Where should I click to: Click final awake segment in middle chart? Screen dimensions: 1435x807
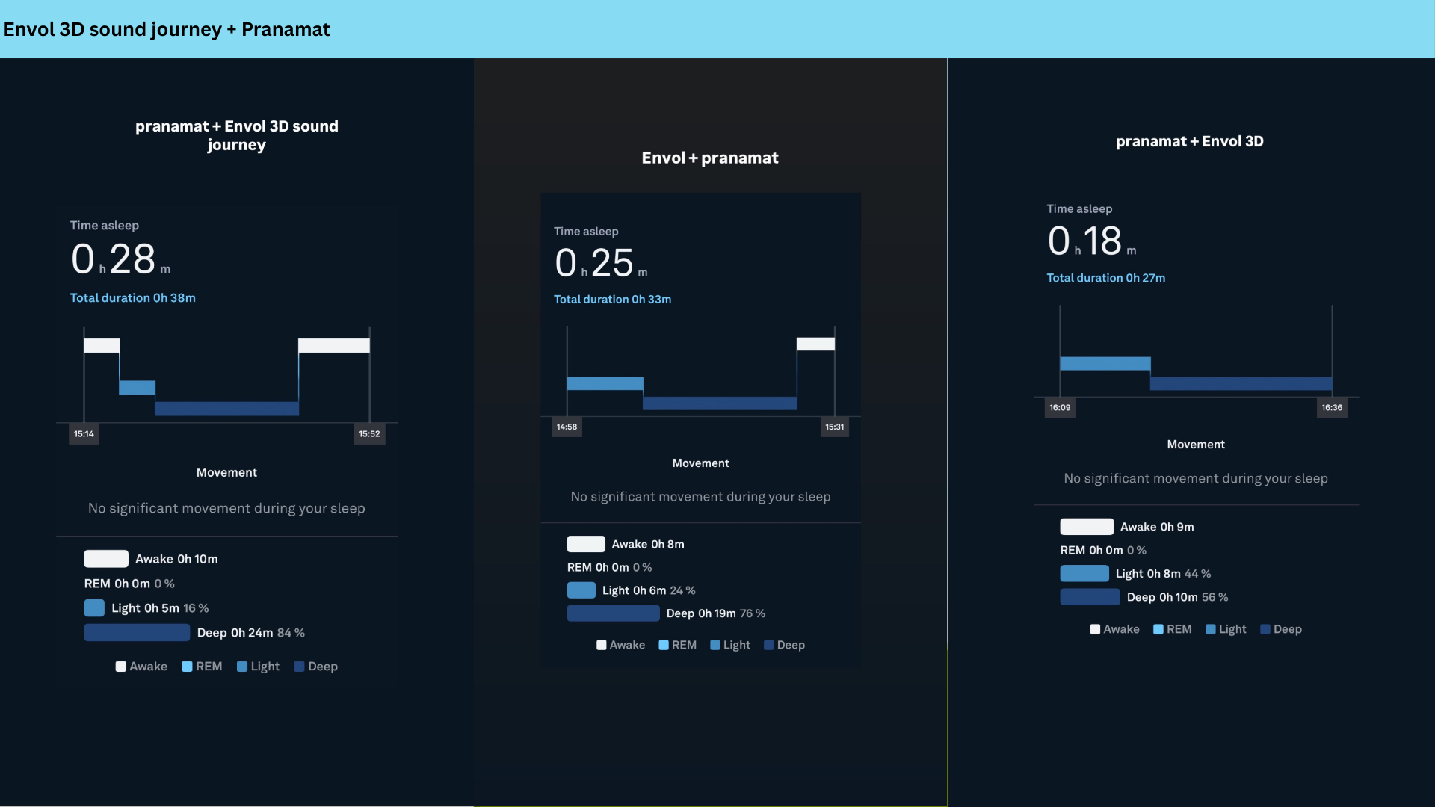point(815,344)
